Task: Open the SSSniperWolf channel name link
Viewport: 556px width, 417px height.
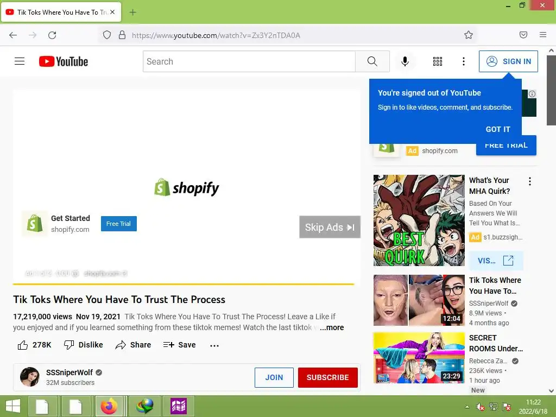Action: 69,372
